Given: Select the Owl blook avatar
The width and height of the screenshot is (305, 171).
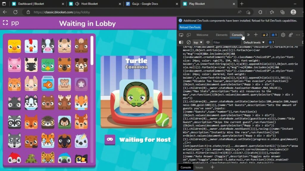Looking at the screenshot, I should point(48,122).
